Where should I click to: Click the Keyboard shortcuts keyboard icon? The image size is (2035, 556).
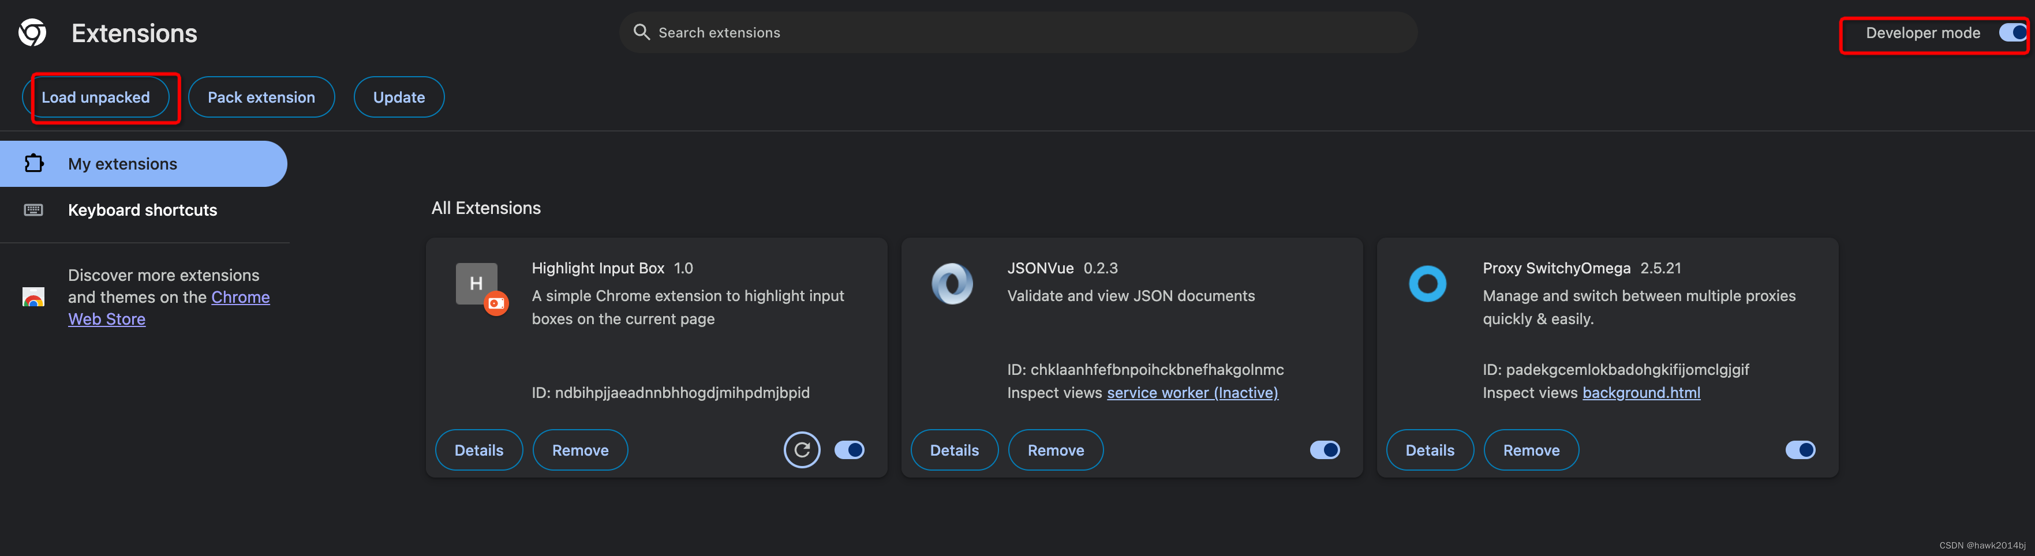click(x=34, y=210)
